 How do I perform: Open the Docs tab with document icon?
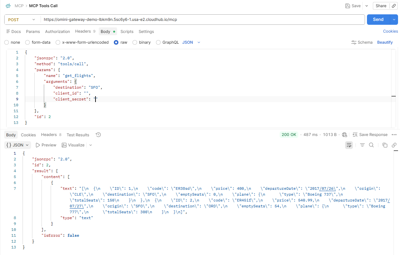13,32
